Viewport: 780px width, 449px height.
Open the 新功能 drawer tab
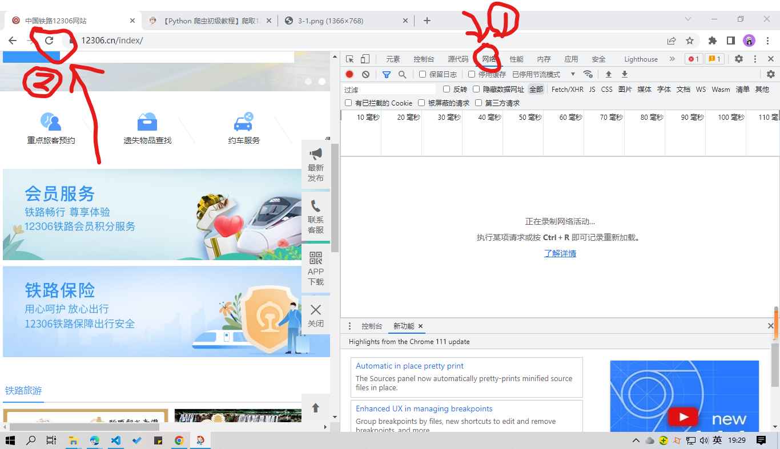pyautogui.click(x=404, y=326)
